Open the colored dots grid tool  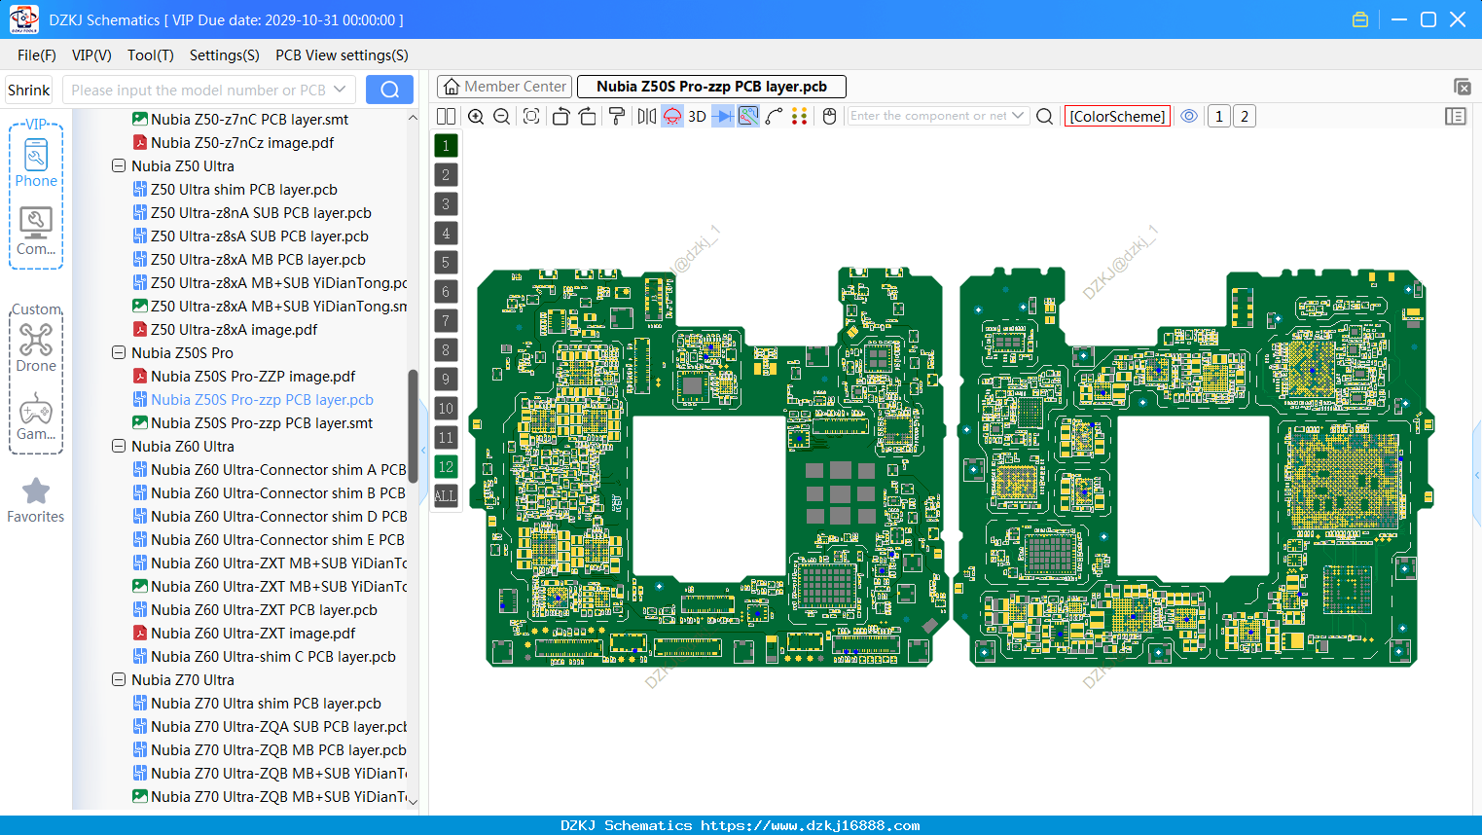coord(800,116)
